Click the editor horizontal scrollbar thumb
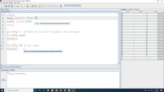 pyautogui.click(x=13, y=65)
